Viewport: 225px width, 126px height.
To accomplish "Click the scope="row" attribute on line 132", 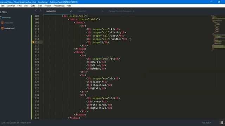I will 101,98.
